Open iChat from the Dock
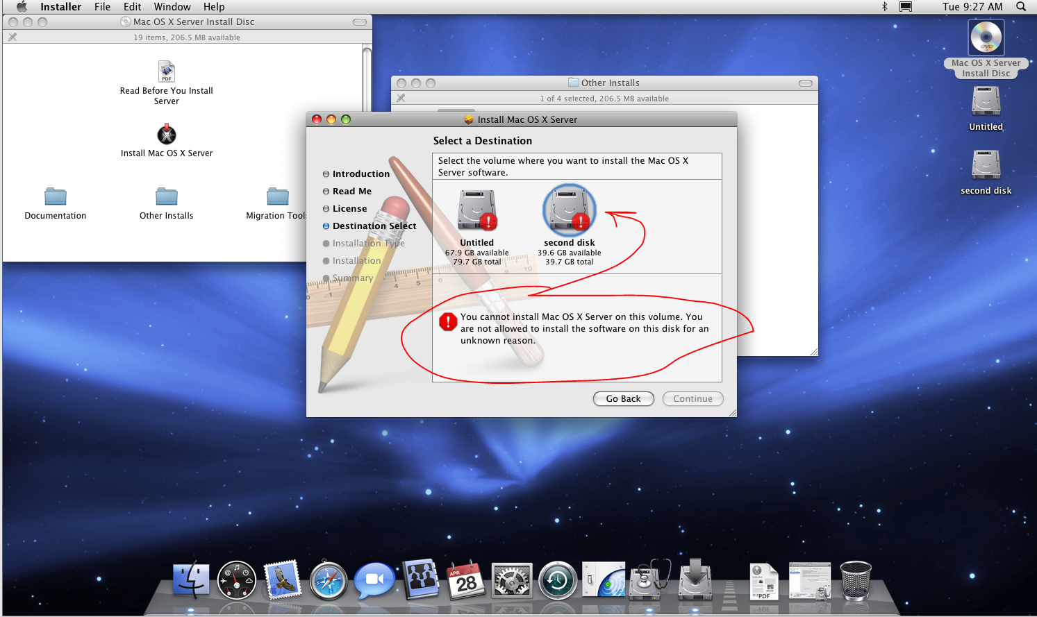Screen dimensions: 1037x617 tap(374, 580)
